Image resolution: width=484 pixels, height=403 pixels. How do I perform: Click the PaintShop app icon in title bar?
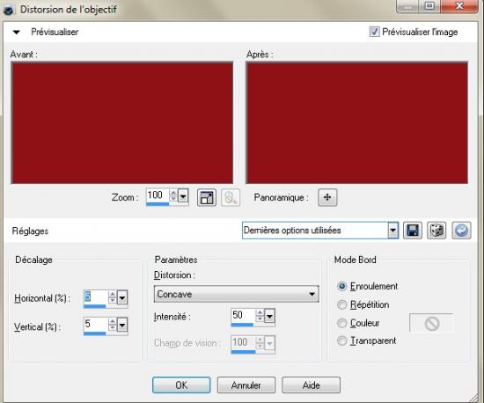(x=9, y=10)
